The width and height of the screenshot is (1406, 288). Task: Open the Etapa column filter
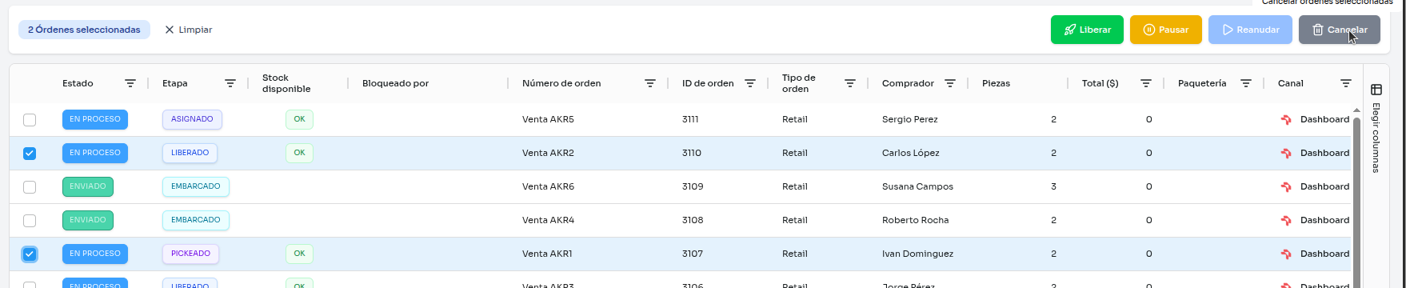[230, 83]
